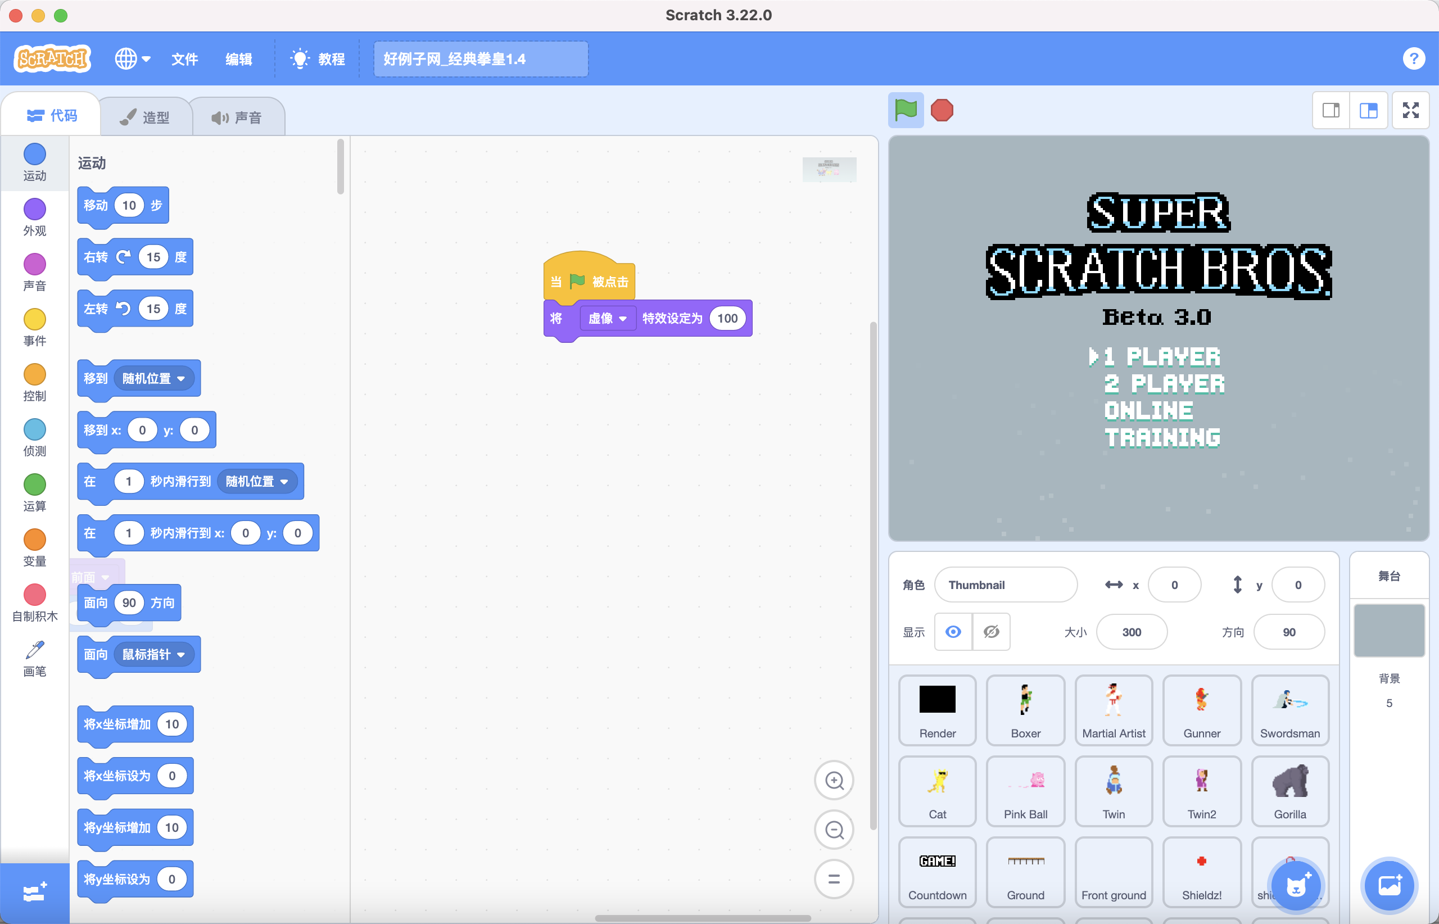Hide the sprite with crossed eye icon

point(992,632)
